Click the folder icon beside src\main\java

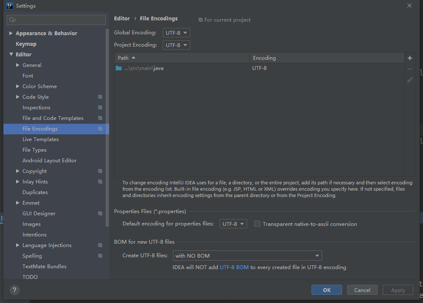tap(119, 68)
